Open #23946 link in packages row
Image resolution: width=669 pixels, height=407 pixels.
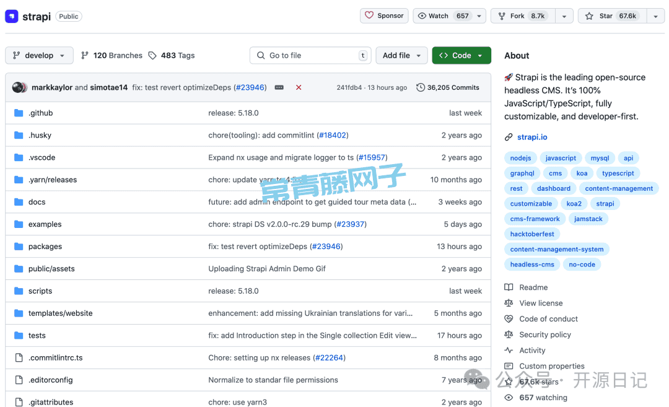coord(326,247)
